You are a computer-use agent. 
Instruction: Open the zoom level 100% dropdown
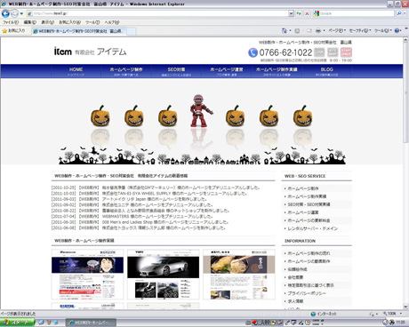coord(393,314)
